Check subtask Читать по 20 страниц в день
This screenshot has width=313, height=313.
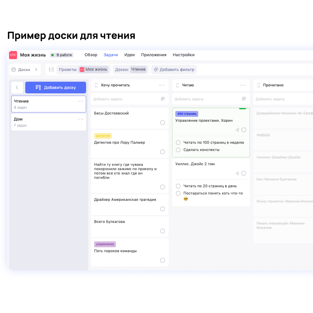click(x=178, y=186)
